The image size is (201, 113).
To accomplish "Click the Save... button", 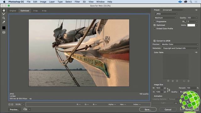I will click(148, 110).
